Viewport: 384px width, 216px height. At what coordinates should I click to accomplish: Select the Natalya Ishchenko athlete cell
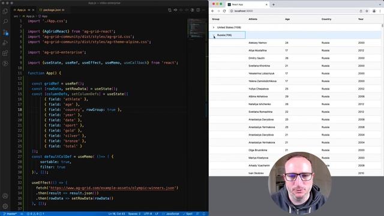coord(260,104)
